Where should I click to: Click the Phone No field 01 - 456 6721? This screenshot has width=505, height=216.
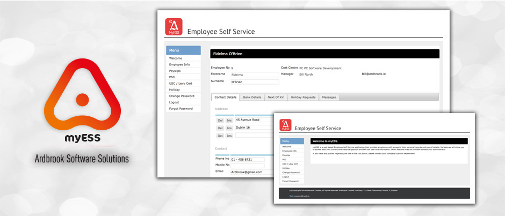pyautogui.click(x=247, y=159)
